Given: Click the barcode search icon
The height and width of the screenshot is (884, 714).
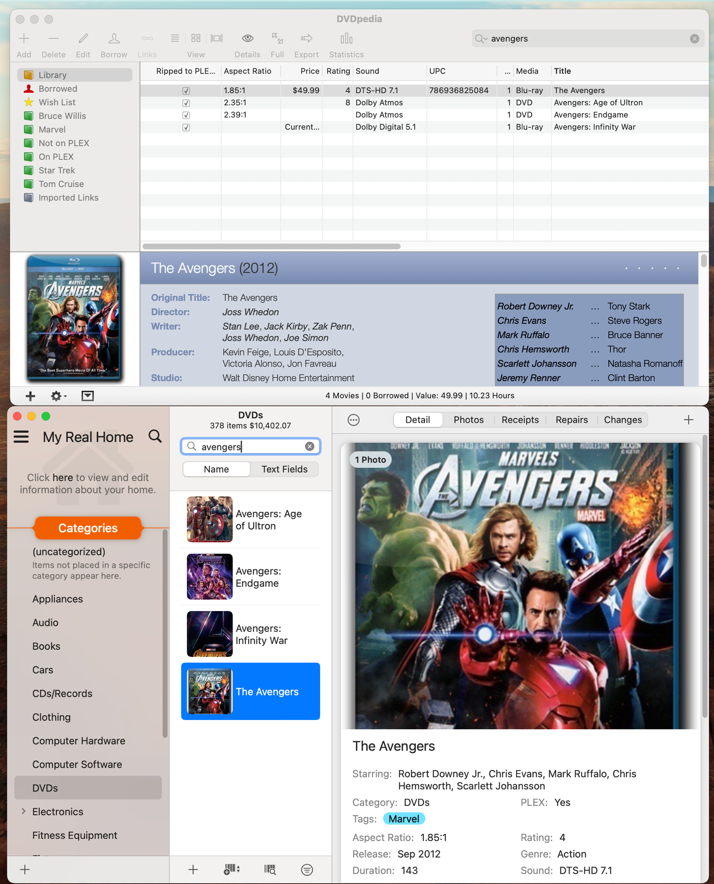Looking at the screenshot, I should pos(270,869).
